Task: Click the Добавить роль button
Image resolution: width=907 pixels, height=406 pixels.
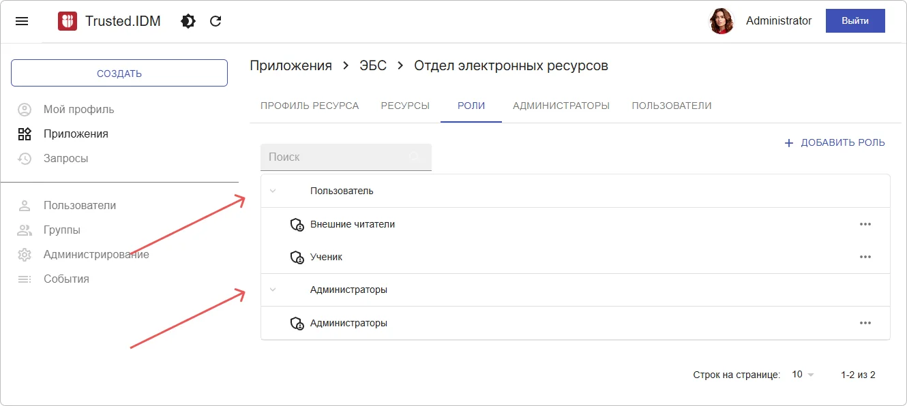Action: click(835, 143)
